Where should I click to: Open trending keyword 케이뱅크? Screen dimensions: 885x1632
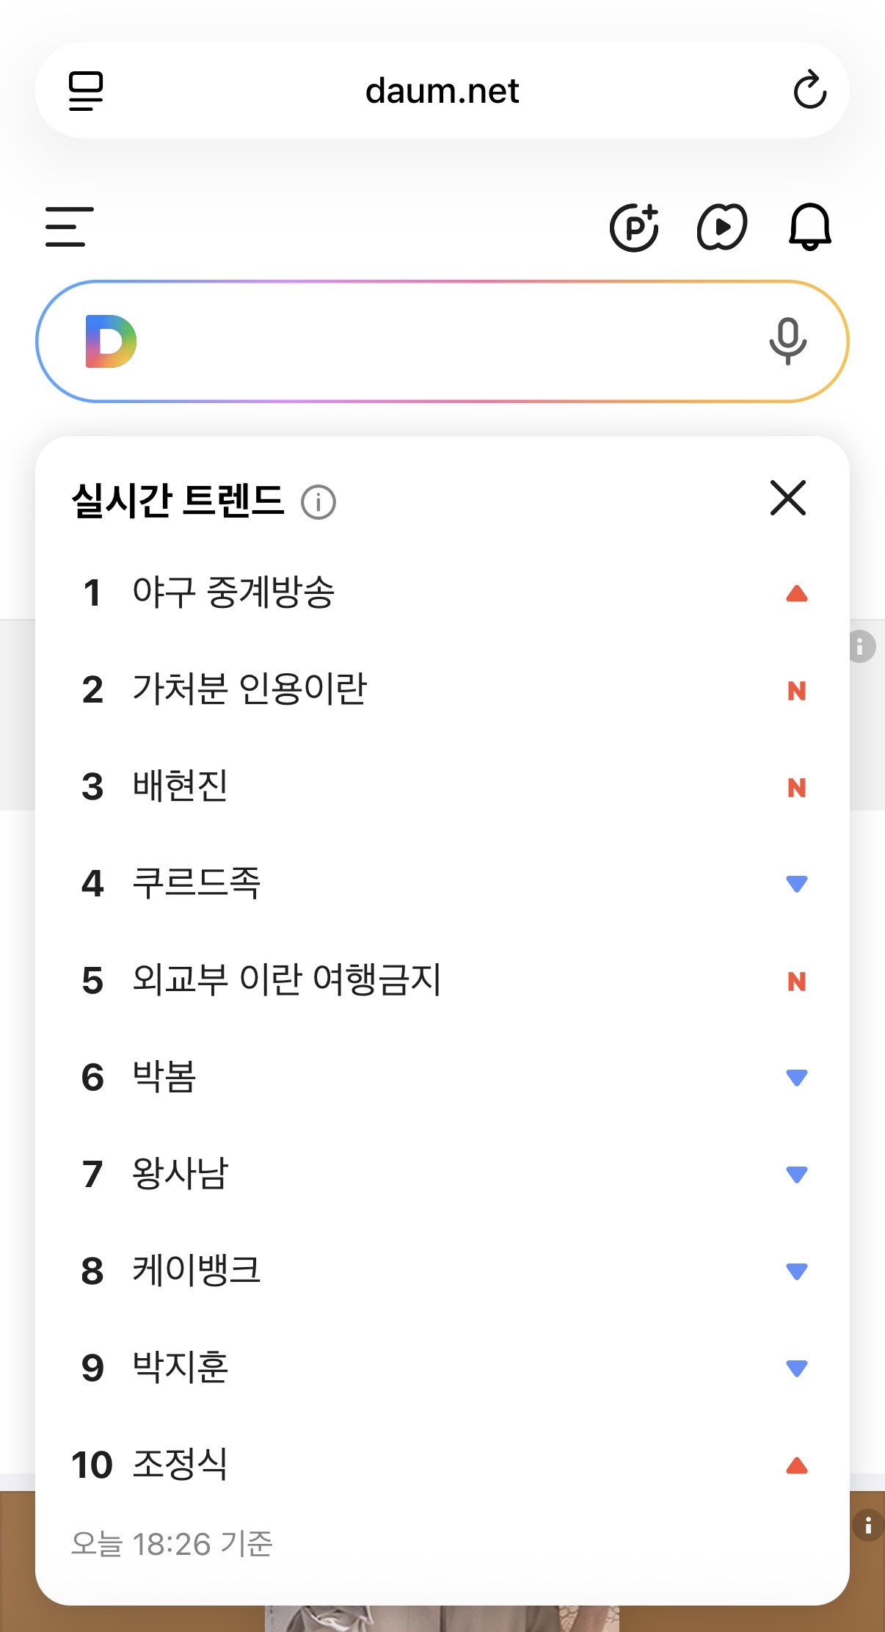point(197,1271)
